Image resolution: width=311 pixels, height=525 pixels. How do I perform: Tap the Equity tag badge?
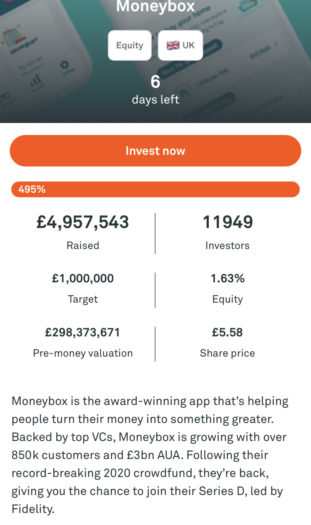point(130,45)
